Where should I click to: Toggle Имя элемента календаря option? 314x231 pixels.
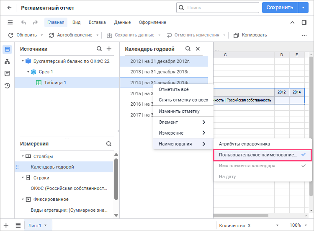coord(263,166)
